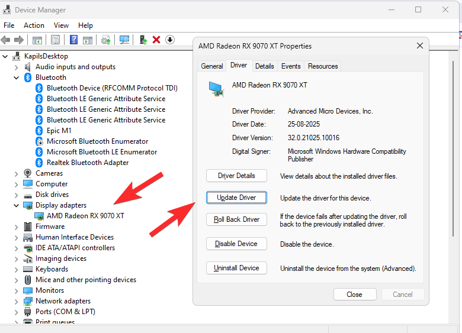
Task: Click the Update device driver toolbar icon
Action: (x=106, y=40)
